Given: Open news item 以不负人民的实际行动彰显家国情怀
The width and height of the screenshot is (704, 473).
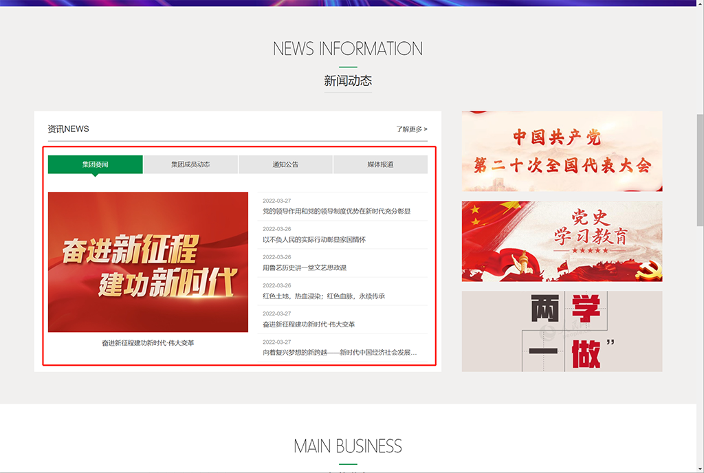Looking at the screenshot, I should click(314, 239).
